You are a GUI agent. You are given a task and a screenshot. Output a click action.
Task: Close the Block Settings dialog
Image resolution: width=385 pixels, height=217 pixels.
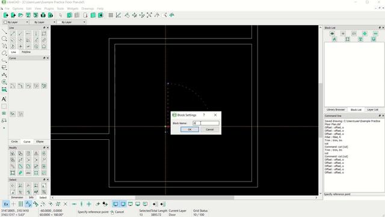[x=215, y=115]
